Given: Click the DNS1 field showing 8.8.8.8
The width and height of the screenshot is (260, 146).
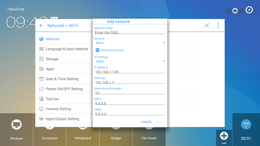Looking at the screenshot, I should [130, 103].
